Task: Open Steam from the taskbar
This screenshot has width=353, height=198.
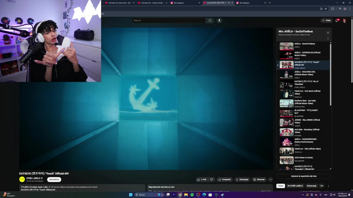Action: [x=222, y=195]
